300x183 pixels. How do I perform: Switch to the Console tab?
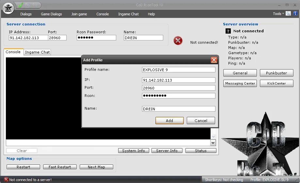pos(13,52)
